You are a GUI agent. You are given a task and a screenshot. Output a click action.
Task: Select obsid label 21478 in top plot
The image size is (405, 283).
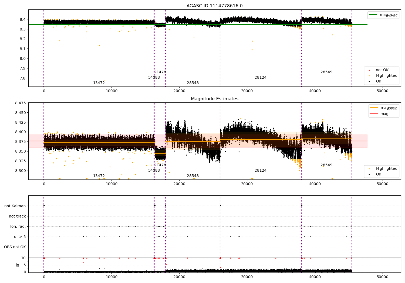point(160,72)
